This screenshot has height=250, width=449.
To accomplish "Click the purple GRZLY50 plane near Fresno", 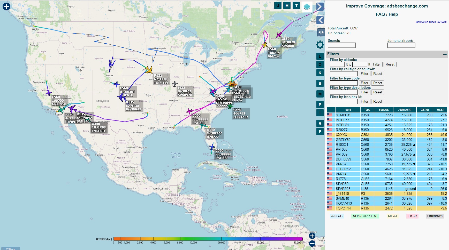I will pyautogui.click(x=49, y=93).
